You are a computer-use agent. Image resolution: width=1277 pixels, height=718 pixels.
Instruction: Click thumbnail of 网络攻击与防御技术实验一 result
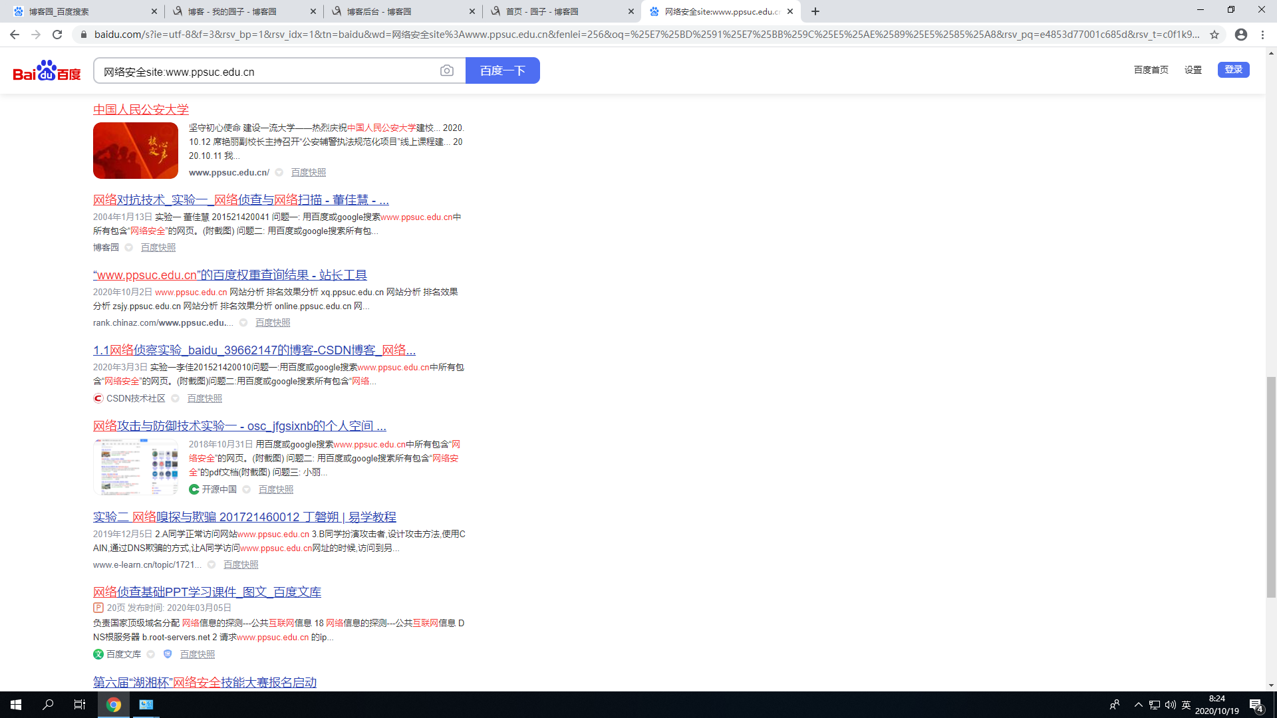pyautogui.click(x=136, y=467)
